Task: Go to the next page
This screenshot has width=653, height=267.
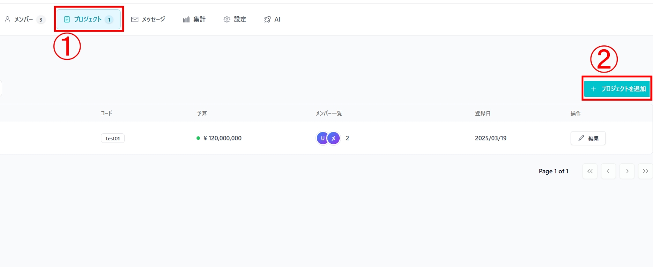Action: click(627, 171)
